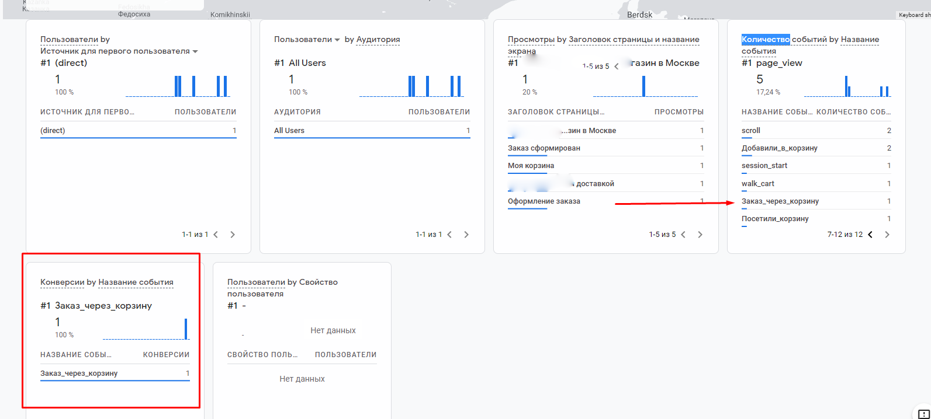
Task: Select the 'Заказ сформирован' page title row
Action: tap(544, 148)
